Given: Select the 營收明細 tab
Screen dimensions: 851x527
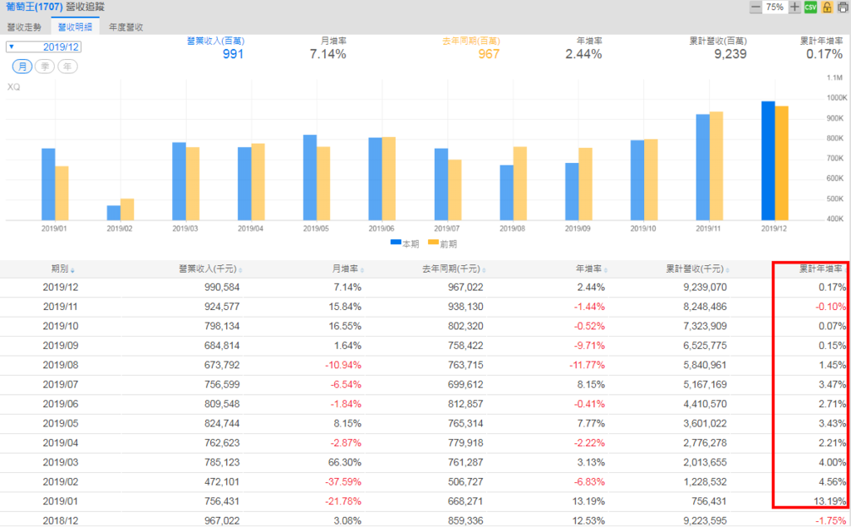Looking at the screenshot, I should coord(75,27).
